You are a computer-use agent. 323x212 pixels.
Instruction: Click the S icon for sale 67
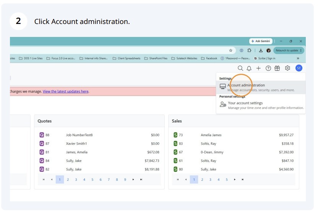coord(175,152)
